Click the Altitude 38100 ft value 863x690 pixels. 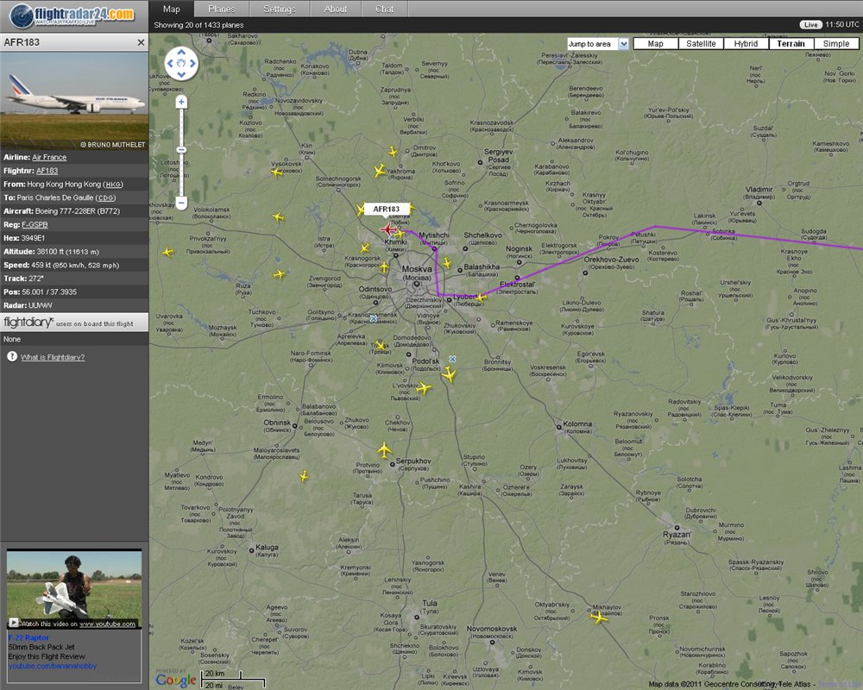coord(66,252)
